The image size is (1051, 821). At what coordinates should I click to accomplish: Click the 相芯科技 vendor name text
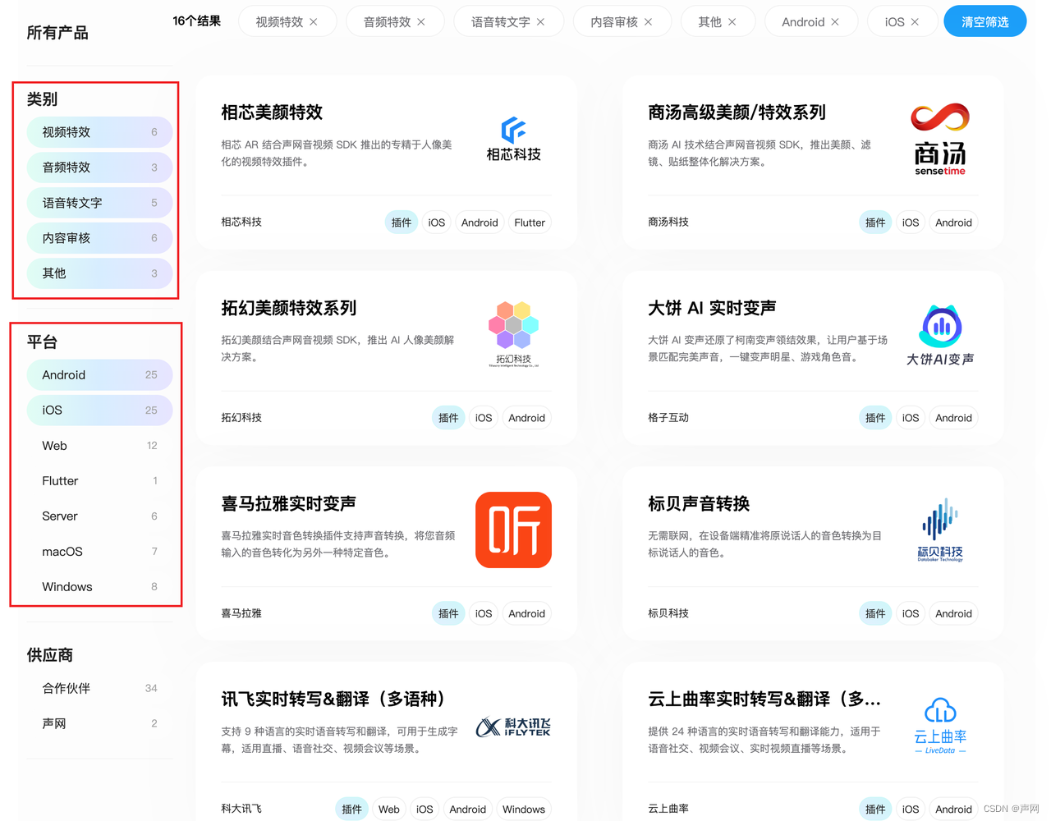pos(241,222)
